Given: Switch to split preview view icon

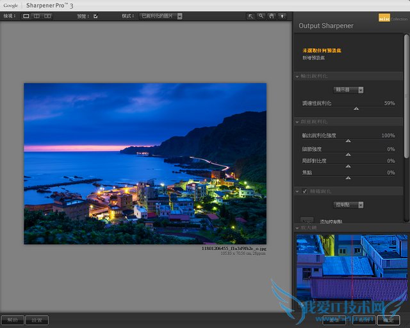Looking at the screenshot, I should [x=37, y=16].
